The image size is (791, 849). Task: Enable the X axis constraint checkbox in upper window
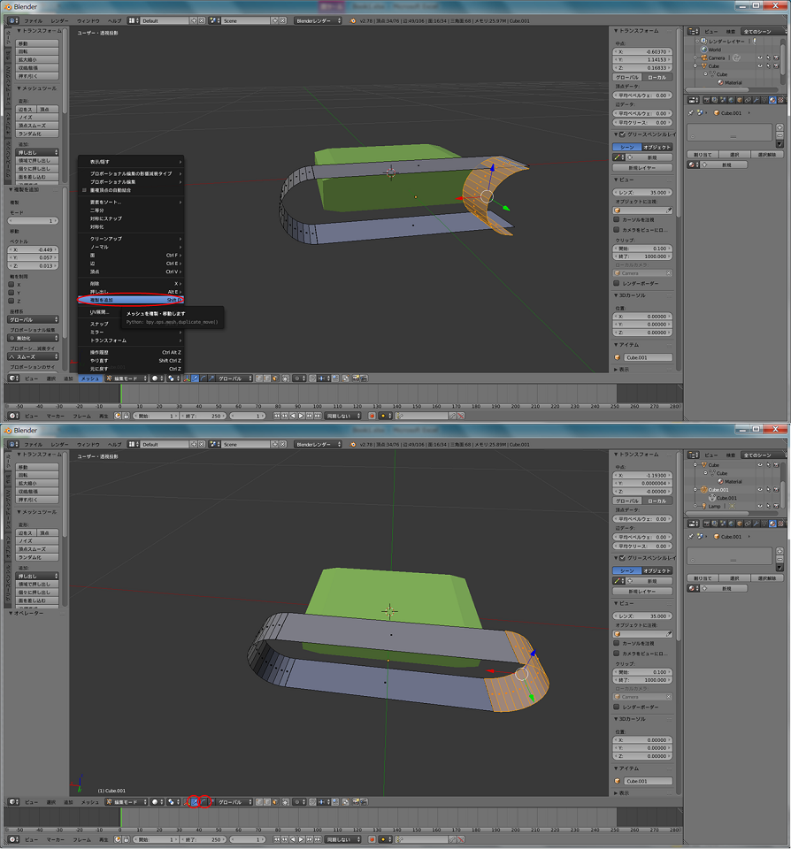coord(12,284)
